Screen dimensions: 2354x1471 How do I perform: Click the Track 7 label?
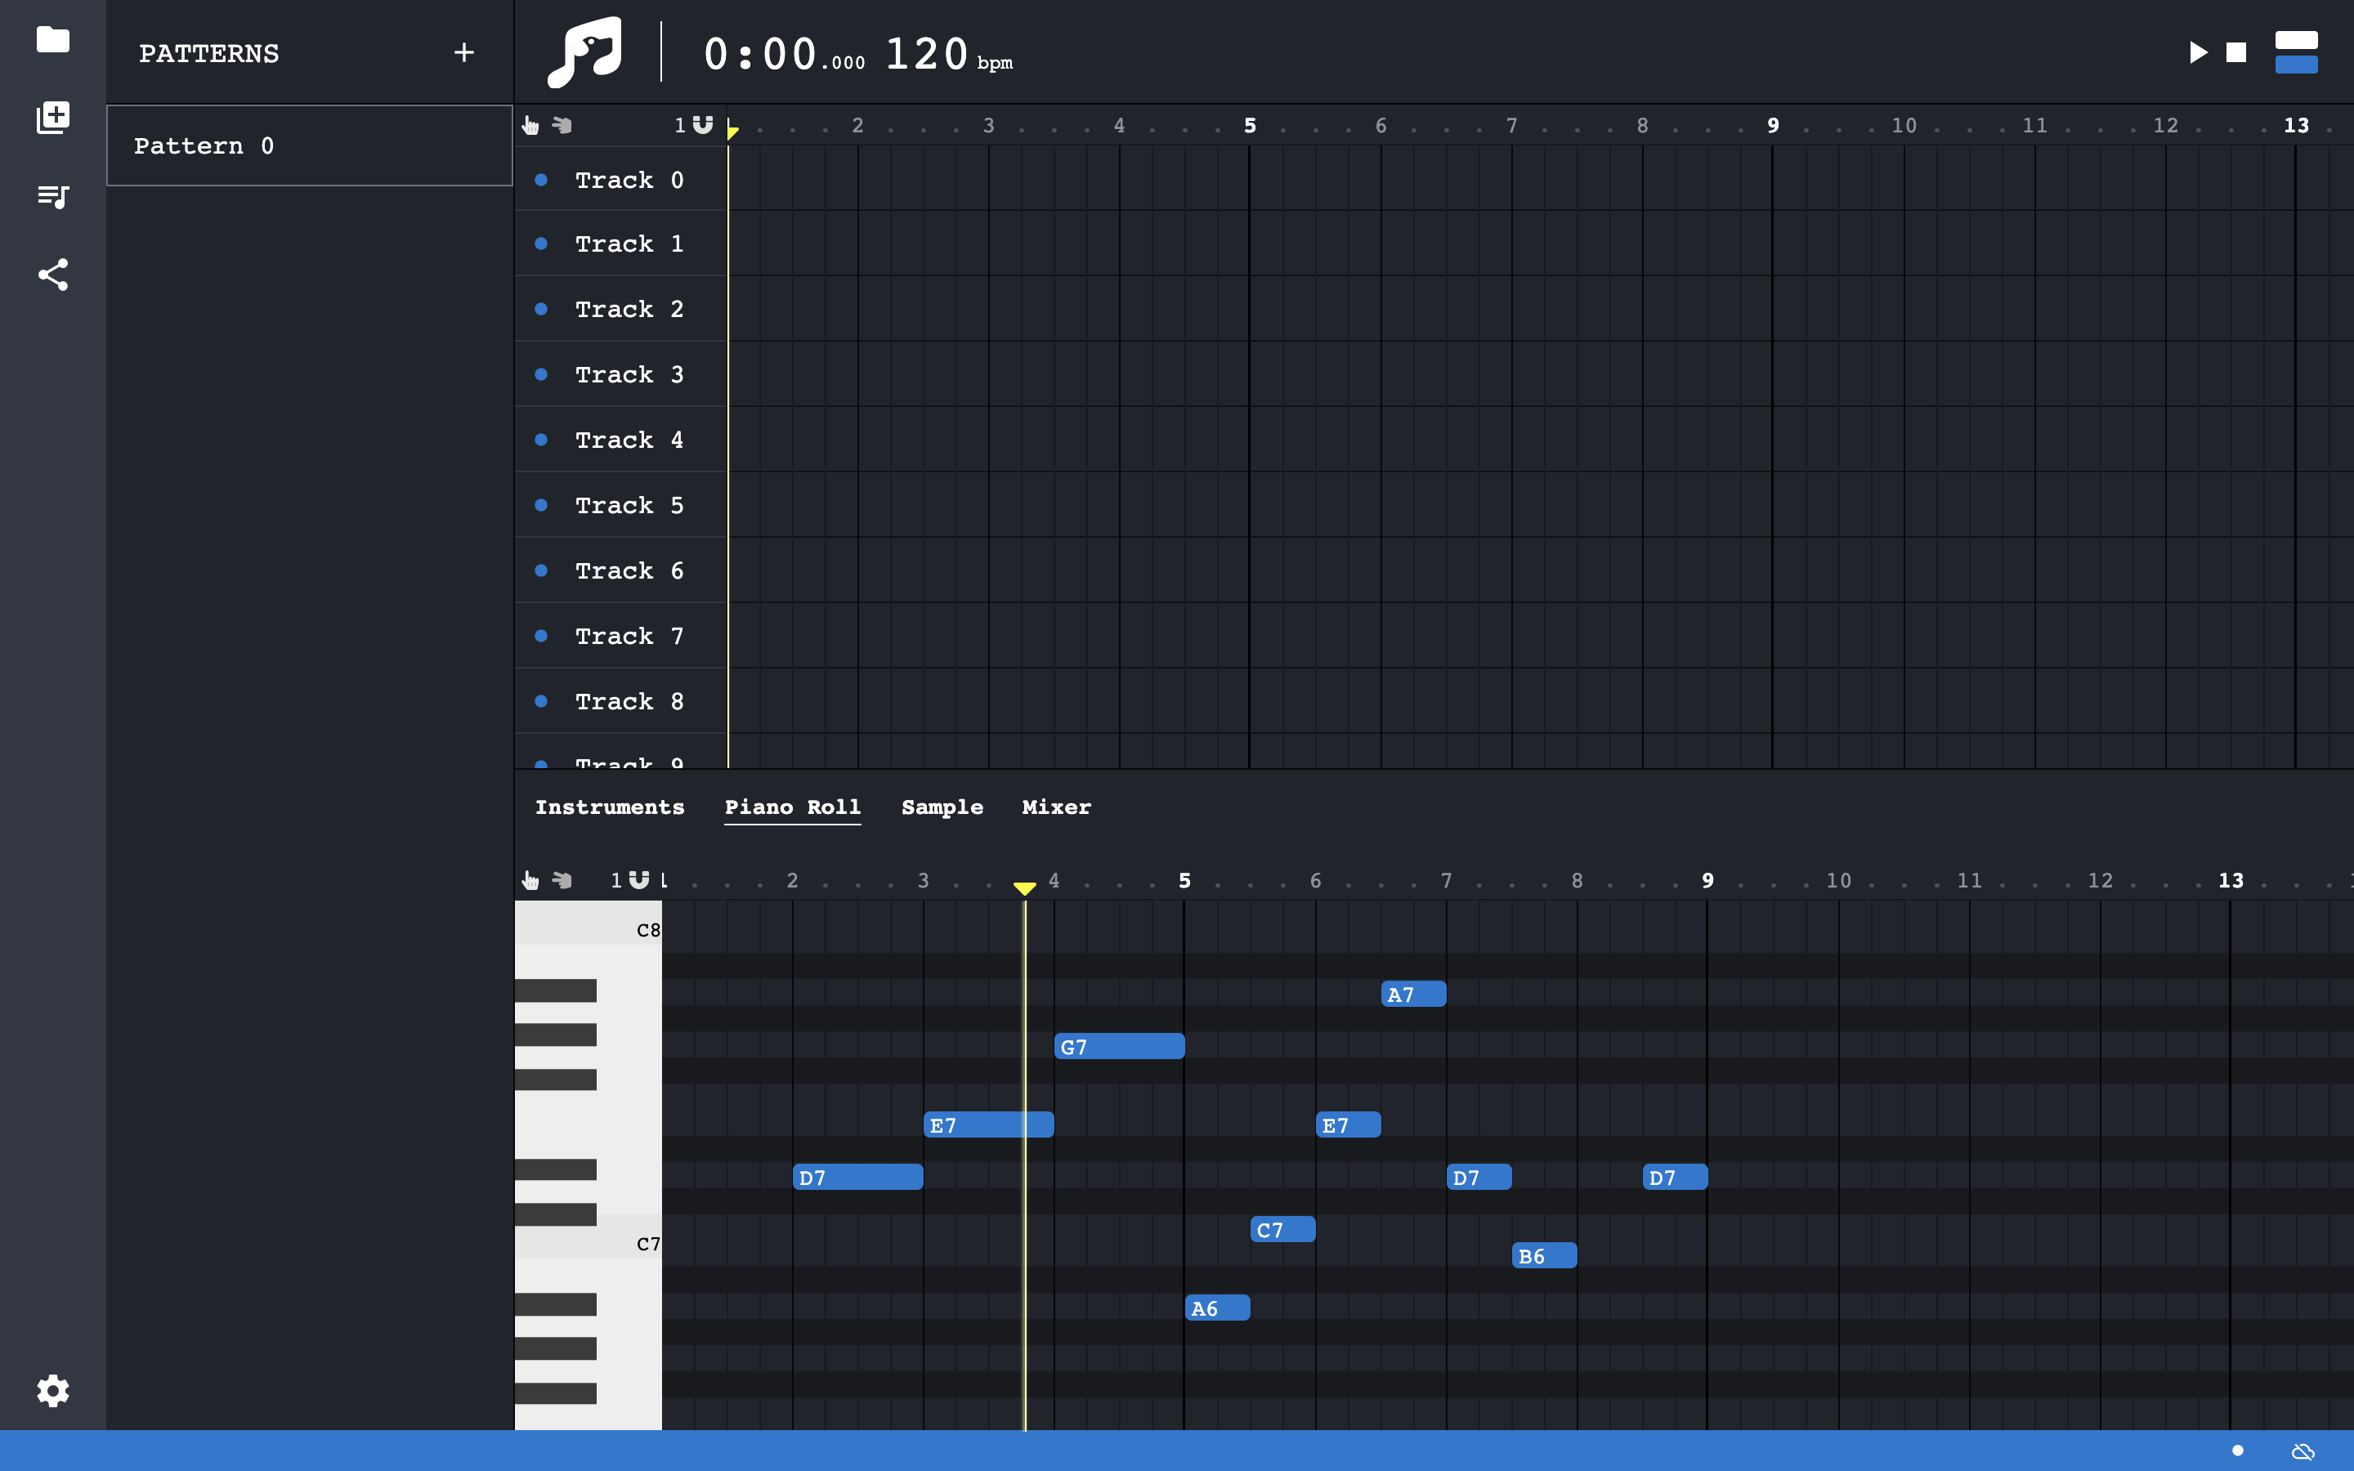(x=629, y=637)
